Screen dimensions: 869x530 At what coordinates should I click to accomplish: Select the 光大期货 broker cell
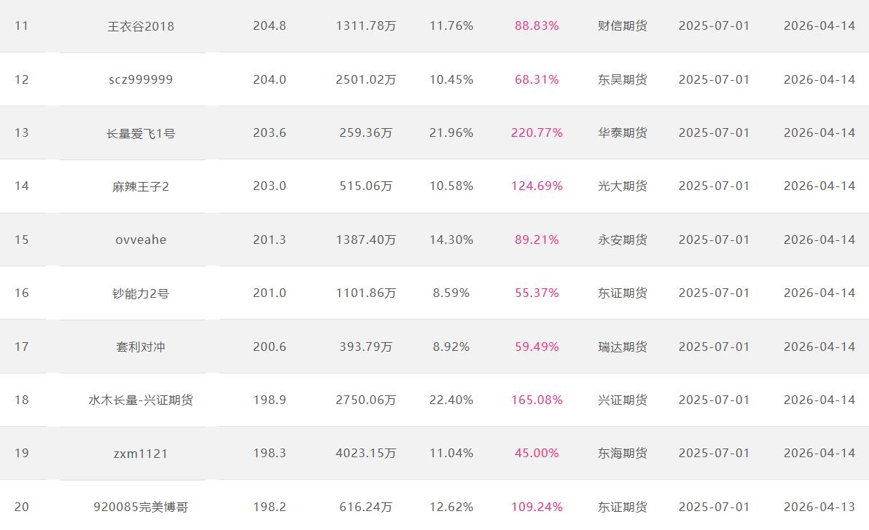(622, 186)
